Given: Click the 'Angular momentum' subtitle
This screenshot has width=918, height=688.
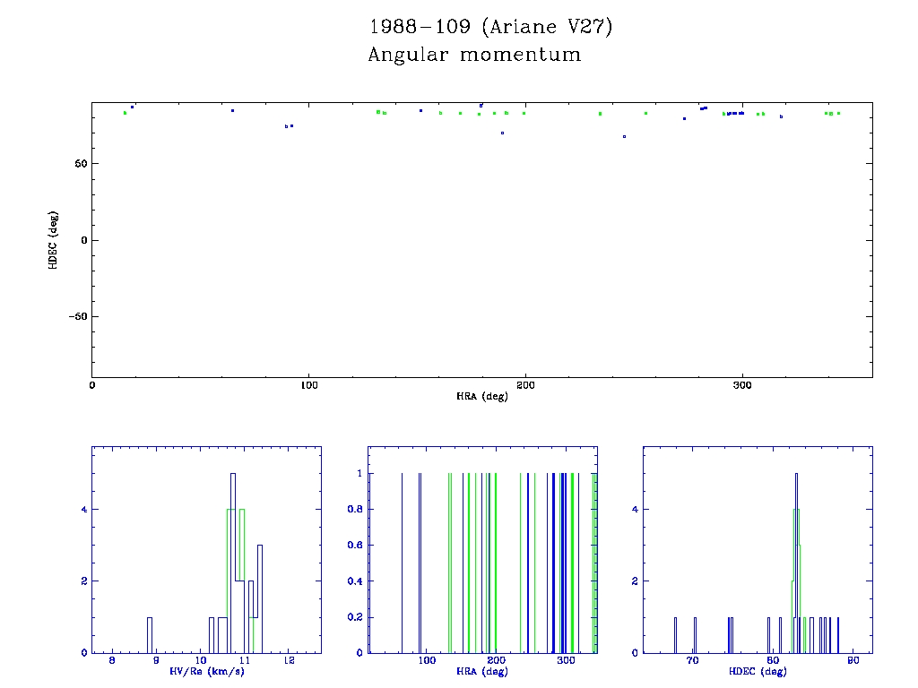Looking at the screenshot, I should coord(475,55).
